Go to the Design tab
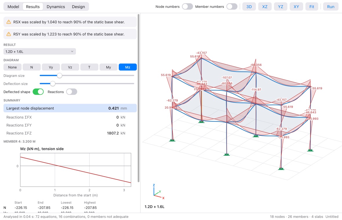This screenshot has height=220, width=342. (x=78, y=7)
